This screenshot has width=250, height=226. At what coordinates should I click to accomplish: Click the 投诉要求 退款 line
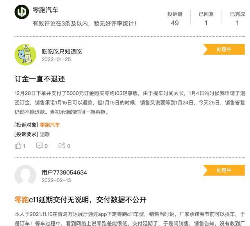coord(32,134)
